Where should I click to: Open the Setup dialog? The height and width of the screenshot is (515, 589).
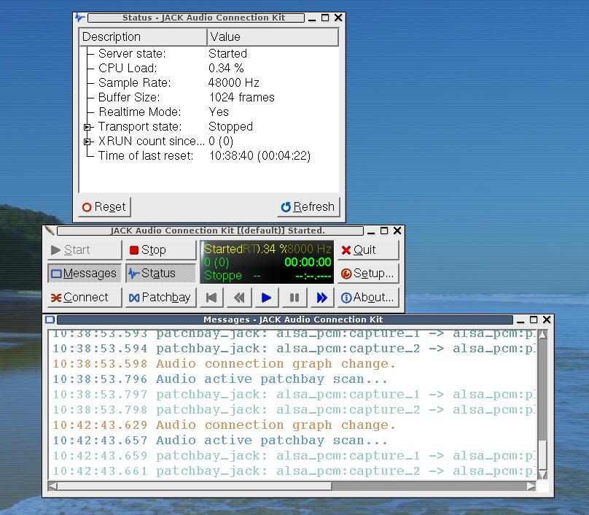[368, 274]
